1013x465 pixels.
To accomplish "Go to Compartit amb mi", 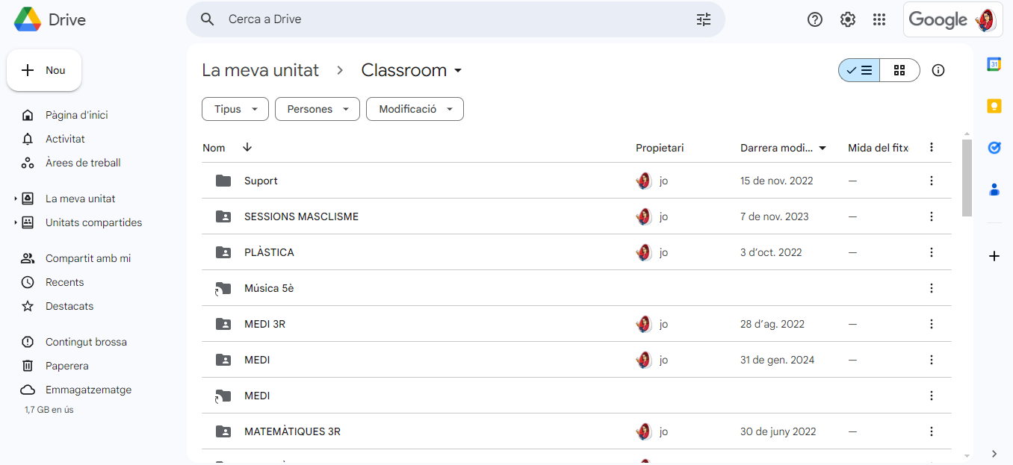I will point(87,258).
